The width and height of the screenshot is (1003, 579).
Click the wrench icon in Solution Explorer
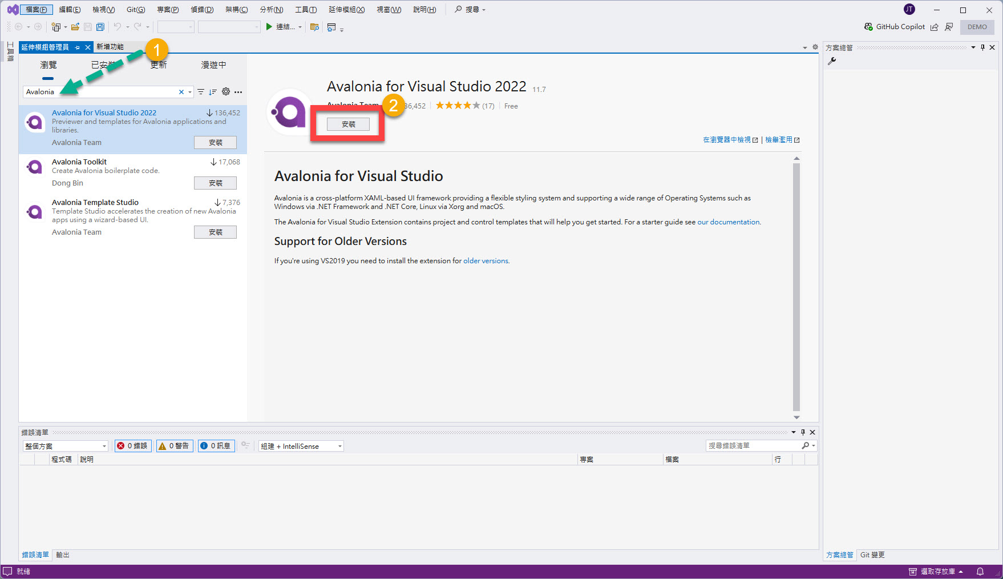[832, 61]
